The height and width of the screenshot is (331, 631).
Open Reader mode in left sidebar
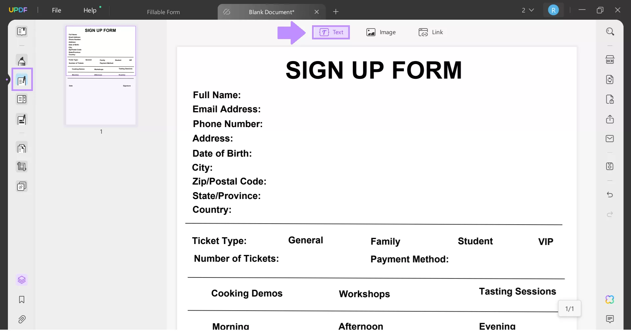click(22, 32)
